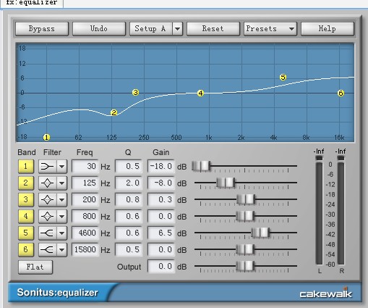This screenshot has height=308, width=368.
Task: Click the band 2 gain field showing -8.0
Action: [x=161, y=183]
